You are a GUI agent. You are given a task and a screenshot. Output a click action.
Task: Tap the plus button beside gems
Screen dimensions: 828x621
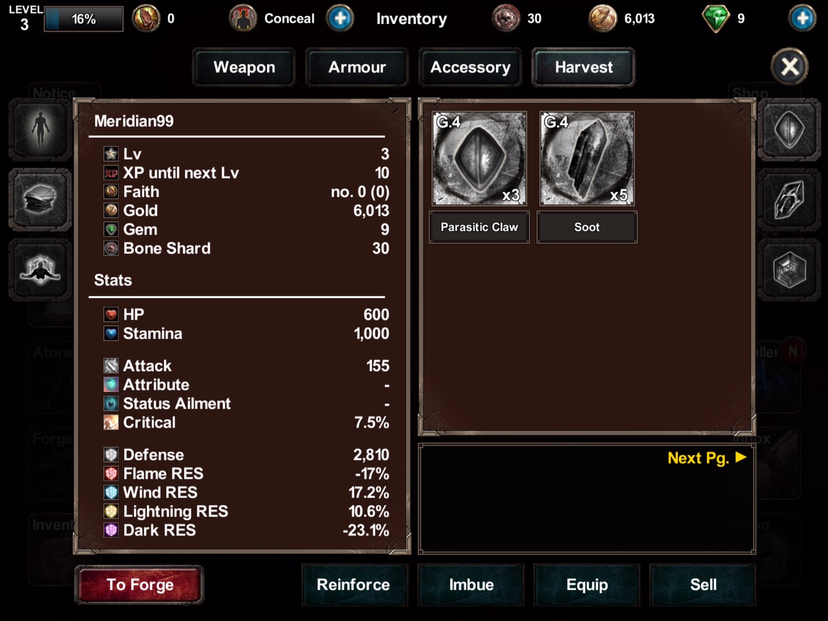point(802,18)
